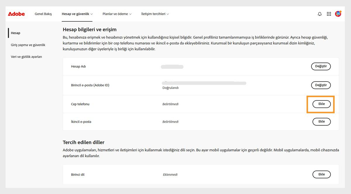The height and width of the screenshot is (194, 351).
Task: Click the Doğrulandı status text
Action: click(171, 87)
